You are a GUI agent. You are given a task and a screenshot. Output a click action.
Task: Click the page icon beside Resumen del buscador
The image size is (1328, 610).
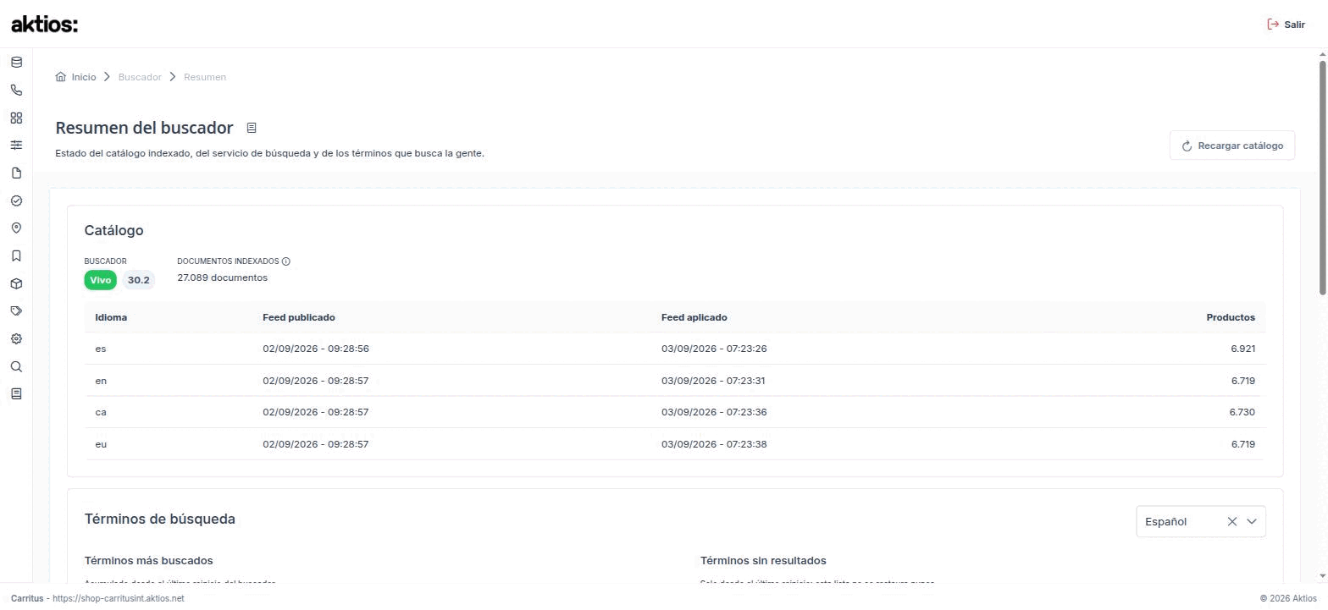[252, 128]
